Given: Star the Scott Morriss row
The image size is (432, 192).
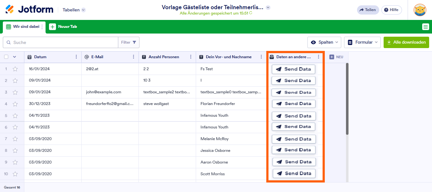Looking at the screenshot, I should coord(15,174).
